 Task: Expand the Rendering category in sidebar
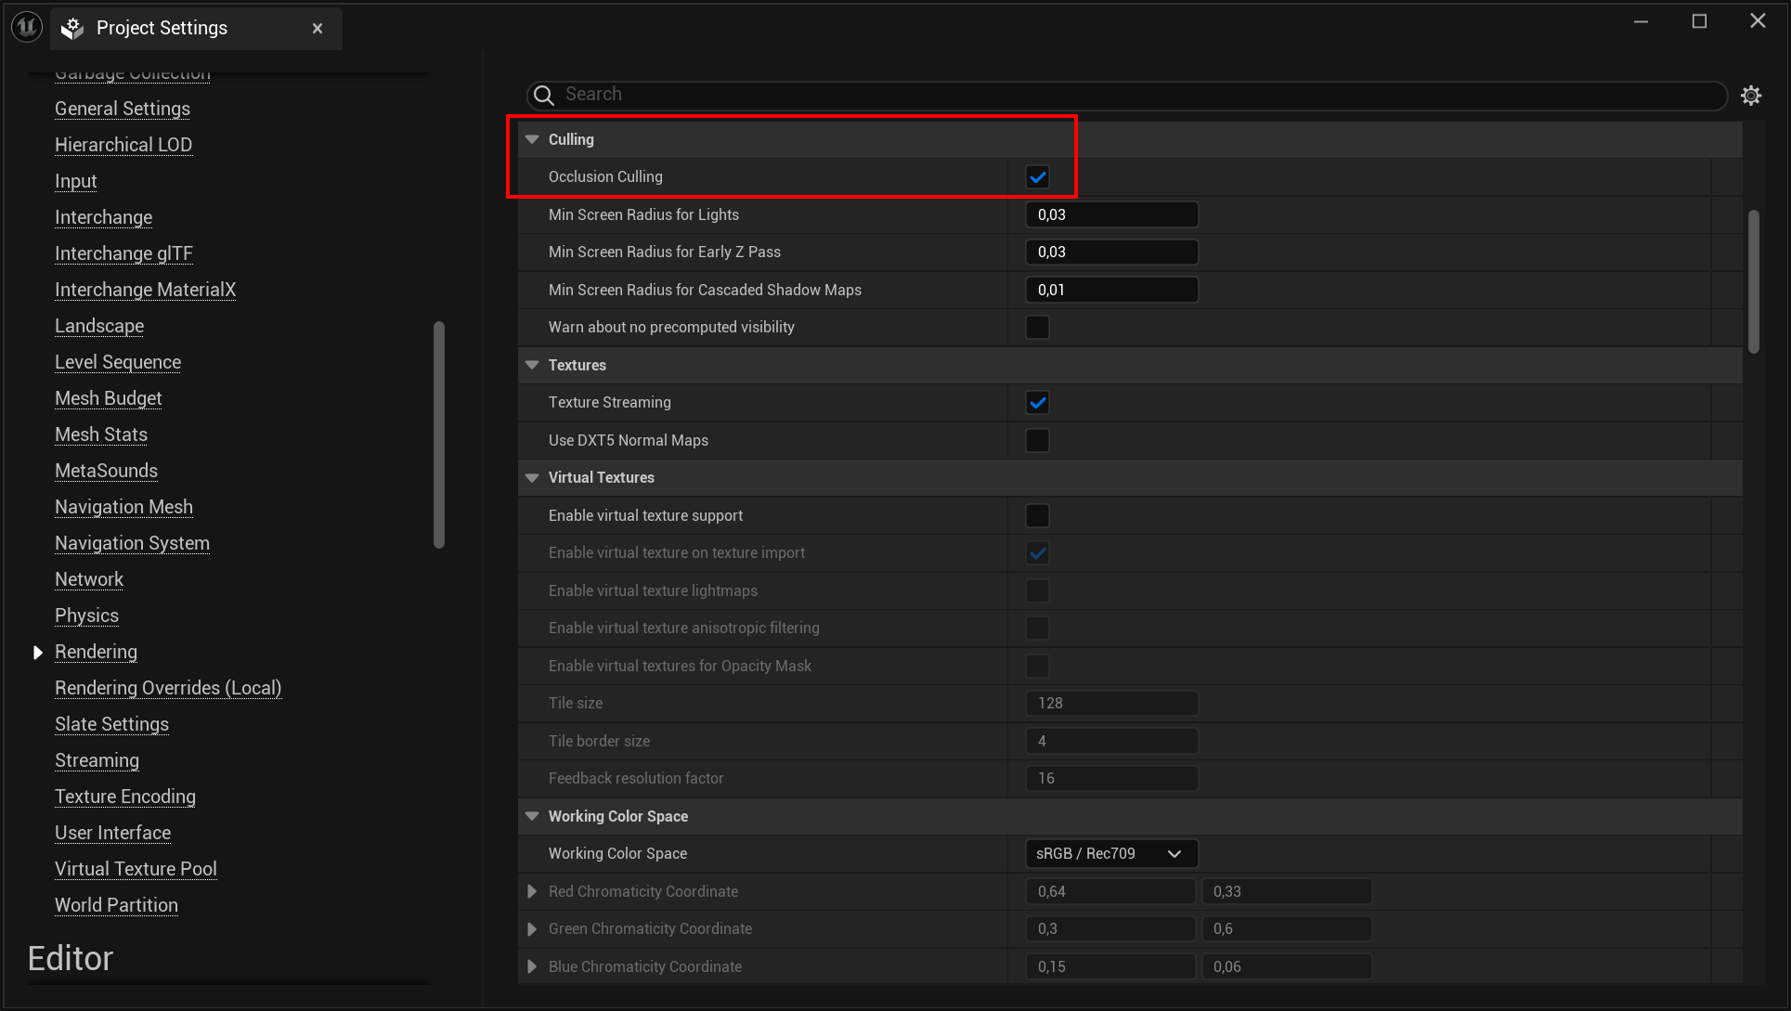(x=38, y=652)
